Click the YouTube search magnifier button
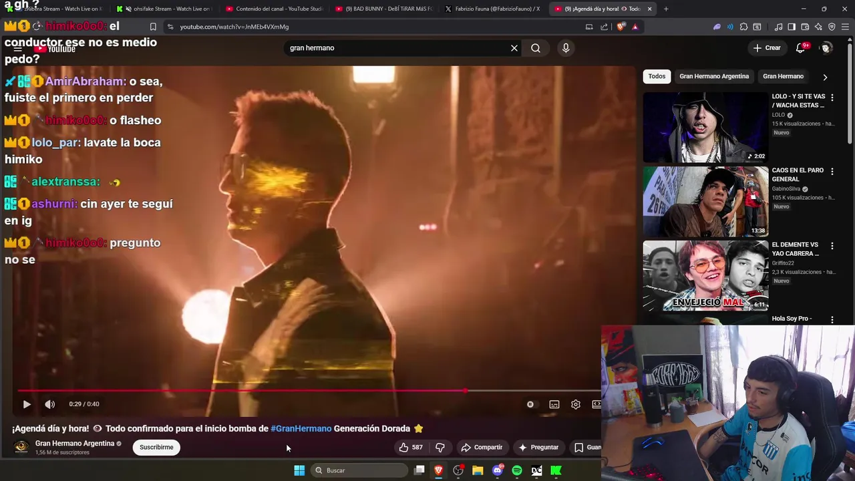This screenshot has height=481, width=855. pyautogui.click(x=536, y=48)
